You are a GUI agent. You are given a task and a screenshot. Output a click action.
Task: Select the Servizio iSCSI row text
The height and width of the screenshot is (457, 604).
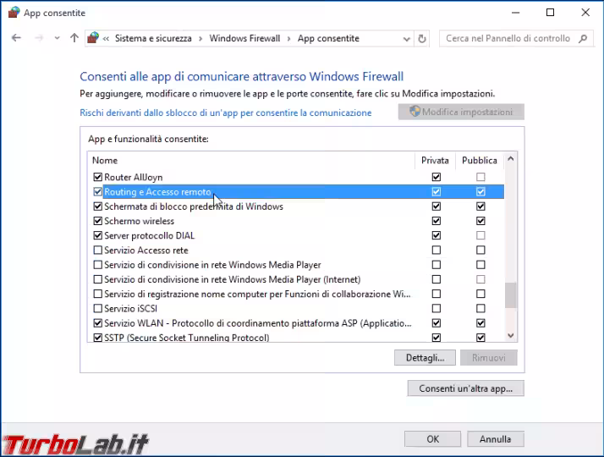pos(130,308)
